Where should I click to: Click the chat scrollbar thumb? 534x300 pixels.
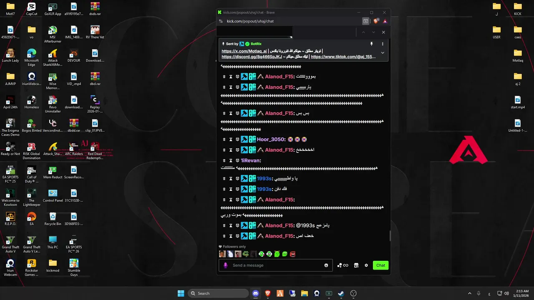click(x=390, y=236)
